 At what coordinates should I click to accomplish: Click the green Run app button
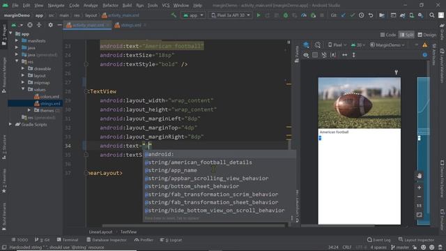click(259, 15)
